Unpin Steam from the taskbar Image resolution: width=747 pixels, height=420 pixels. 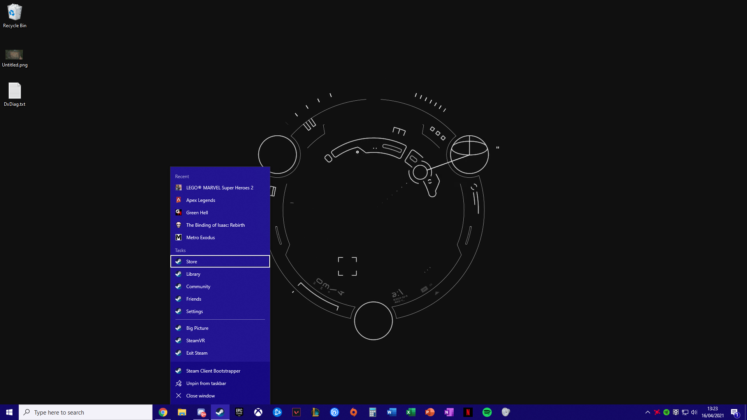coord(206,383)
